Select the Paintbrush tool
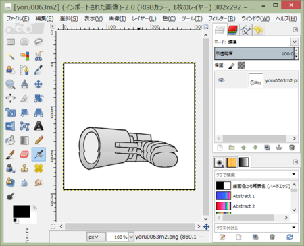 [x=11, y=154]
